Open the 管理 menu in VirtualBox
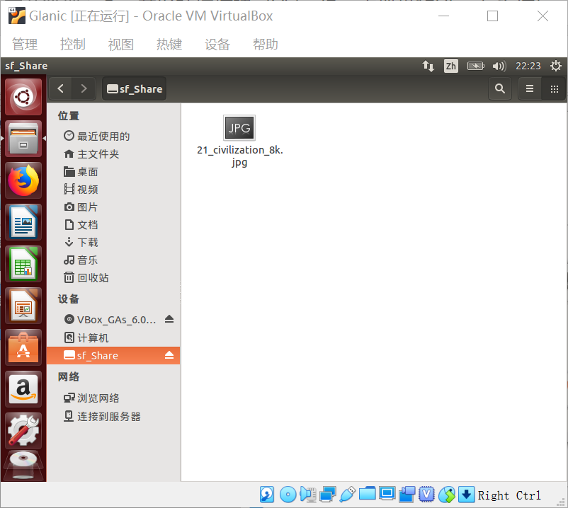The height and width of the screenshot is (508, 568). (x=25, y=44)
